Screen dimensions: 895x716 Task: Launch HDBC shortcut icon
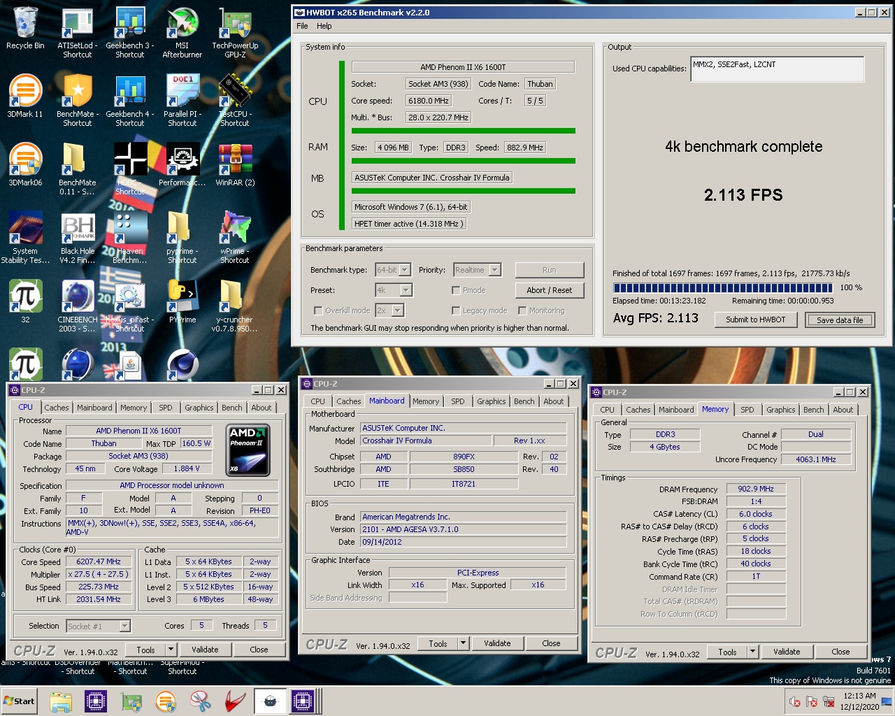click(130, 170)
